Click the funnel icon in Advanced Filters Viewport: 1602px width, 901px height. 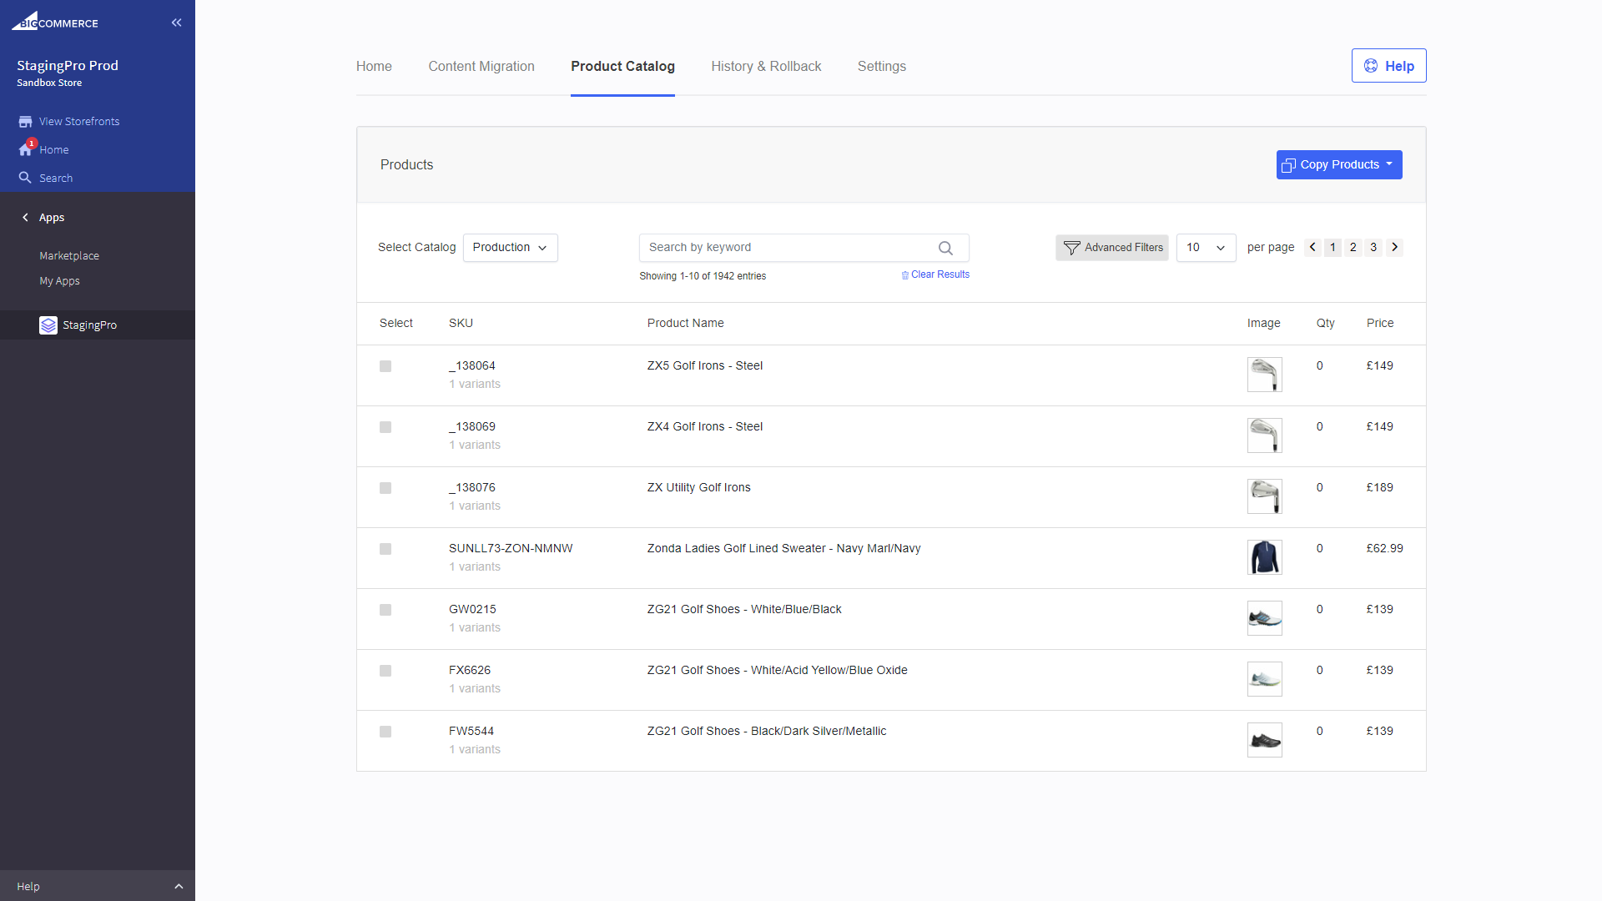click(1072, 248)
